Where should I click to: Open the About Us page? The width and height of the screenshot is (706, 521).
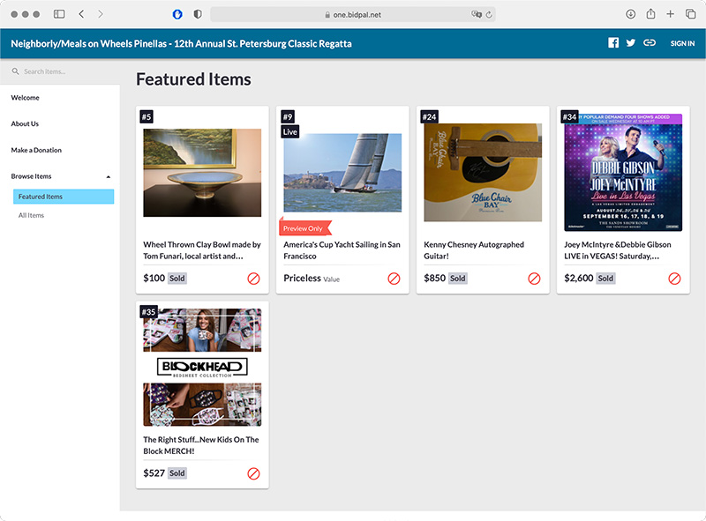click(25, 123)
